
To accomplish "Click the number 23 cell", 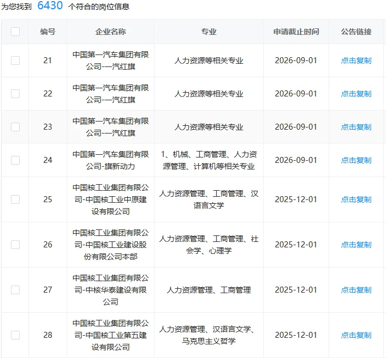I will pos(47,127).
